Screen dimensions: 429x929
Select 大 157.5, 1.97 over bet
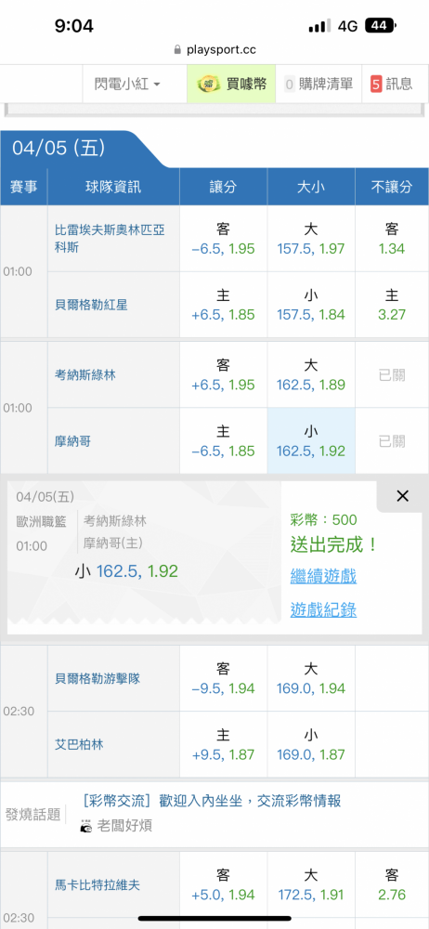(311, 239)
